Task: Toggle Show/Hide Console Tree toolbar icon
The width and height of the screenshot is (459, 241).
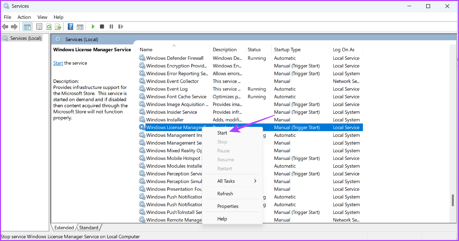Action: [x=27, y=27]
